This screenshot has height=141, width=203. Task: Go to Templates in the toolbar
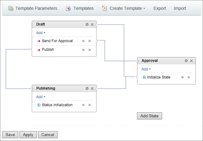point(80,9)
